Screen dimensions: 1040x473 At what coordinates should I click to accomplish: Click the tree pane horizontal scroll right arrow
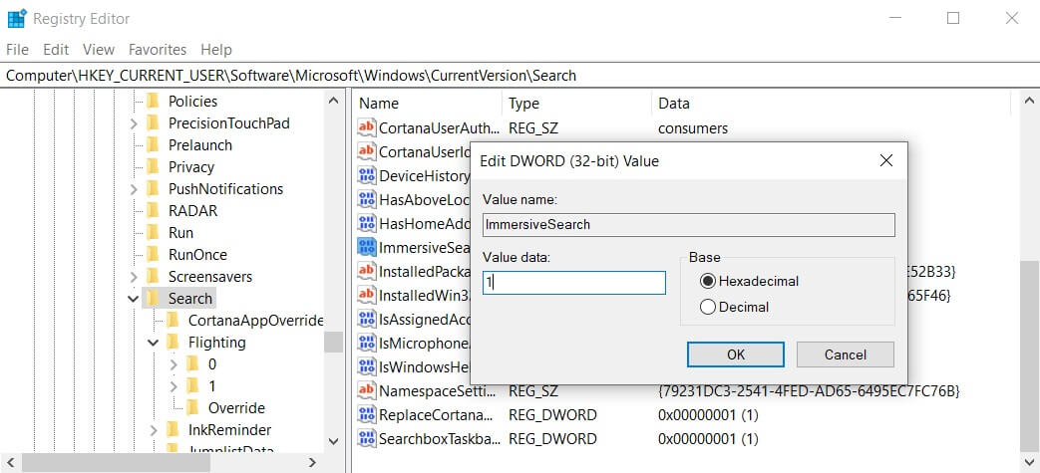coord(312,462)
